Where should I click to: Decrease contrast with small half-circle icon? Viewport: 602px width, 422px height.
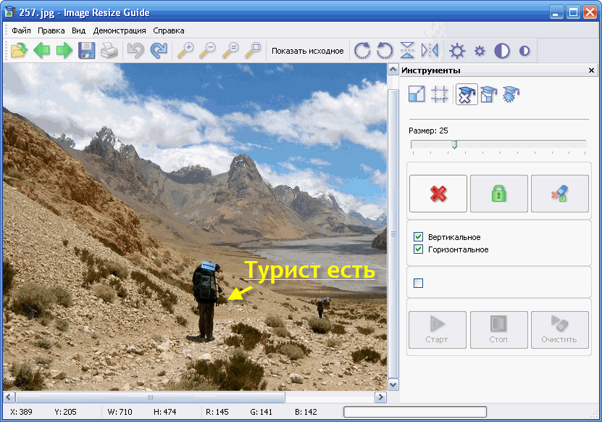pyautogui.click(x=524, y=51)
